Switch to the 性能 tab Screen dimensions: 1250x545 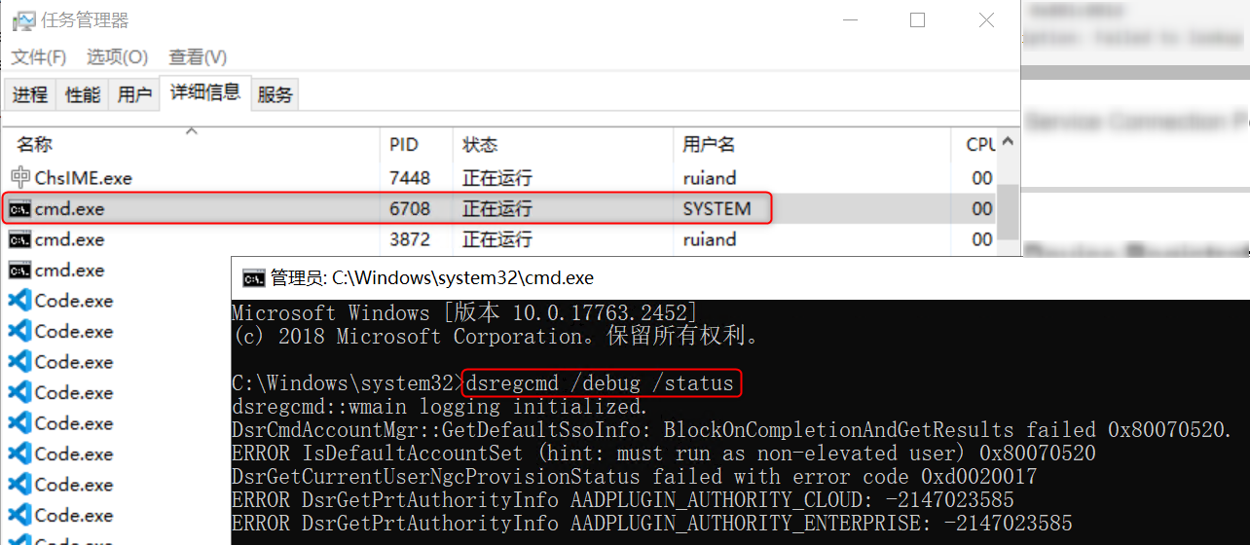click(x=83, y=94)
